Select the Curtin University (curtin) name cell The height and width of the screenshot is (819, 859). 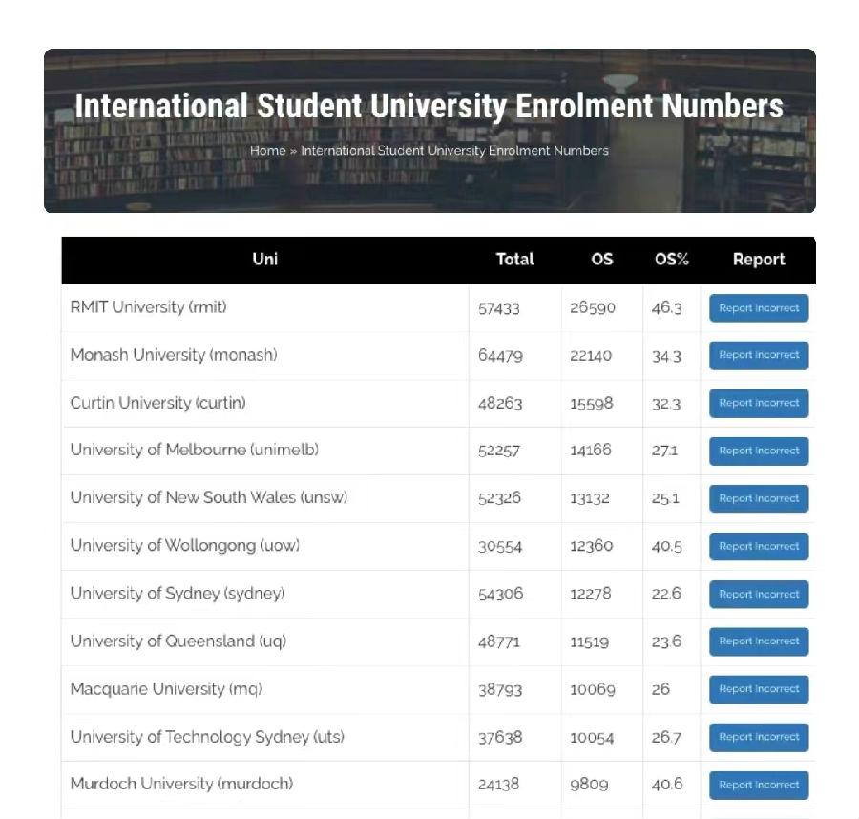point(265,403)
